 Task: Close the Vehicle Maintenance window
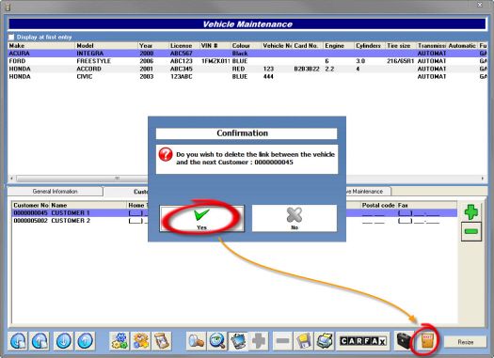point(480,5)
